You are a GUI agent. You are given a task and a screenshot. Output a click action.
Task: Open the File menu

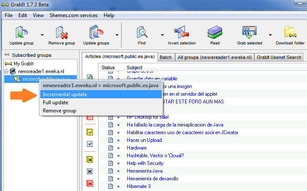point(9,15)
